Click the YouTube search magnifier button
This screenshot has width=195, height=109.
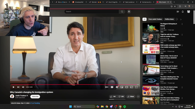[122, 12]
